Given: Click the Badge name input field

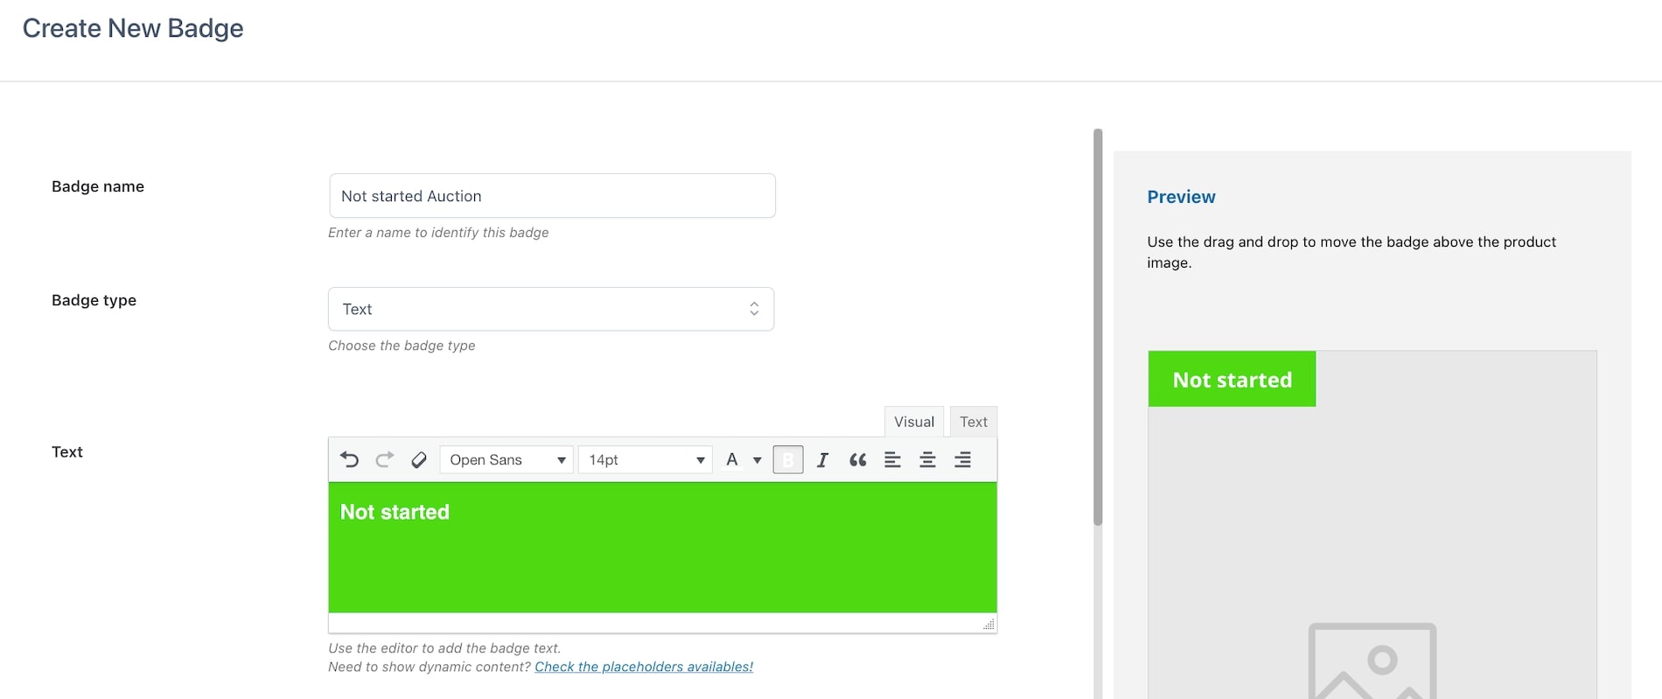Looking at the screenshot, I should point(552,196).
